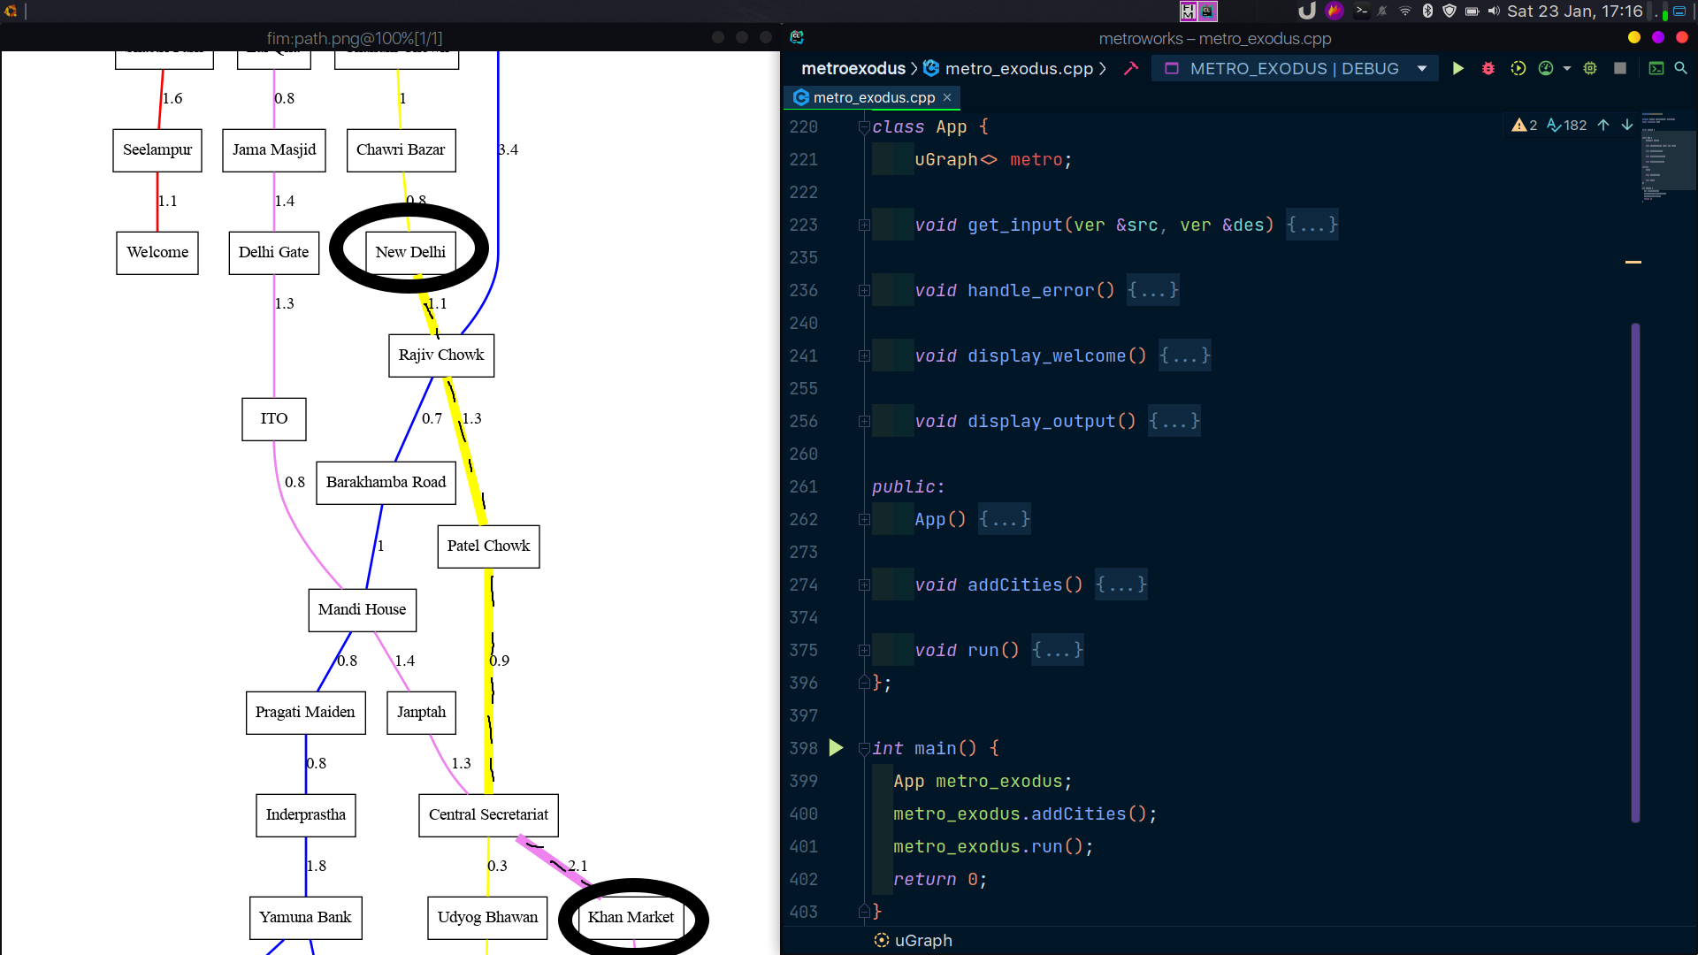Click the Build hammer icon
1698x955 pixels.
[1131, 68]
